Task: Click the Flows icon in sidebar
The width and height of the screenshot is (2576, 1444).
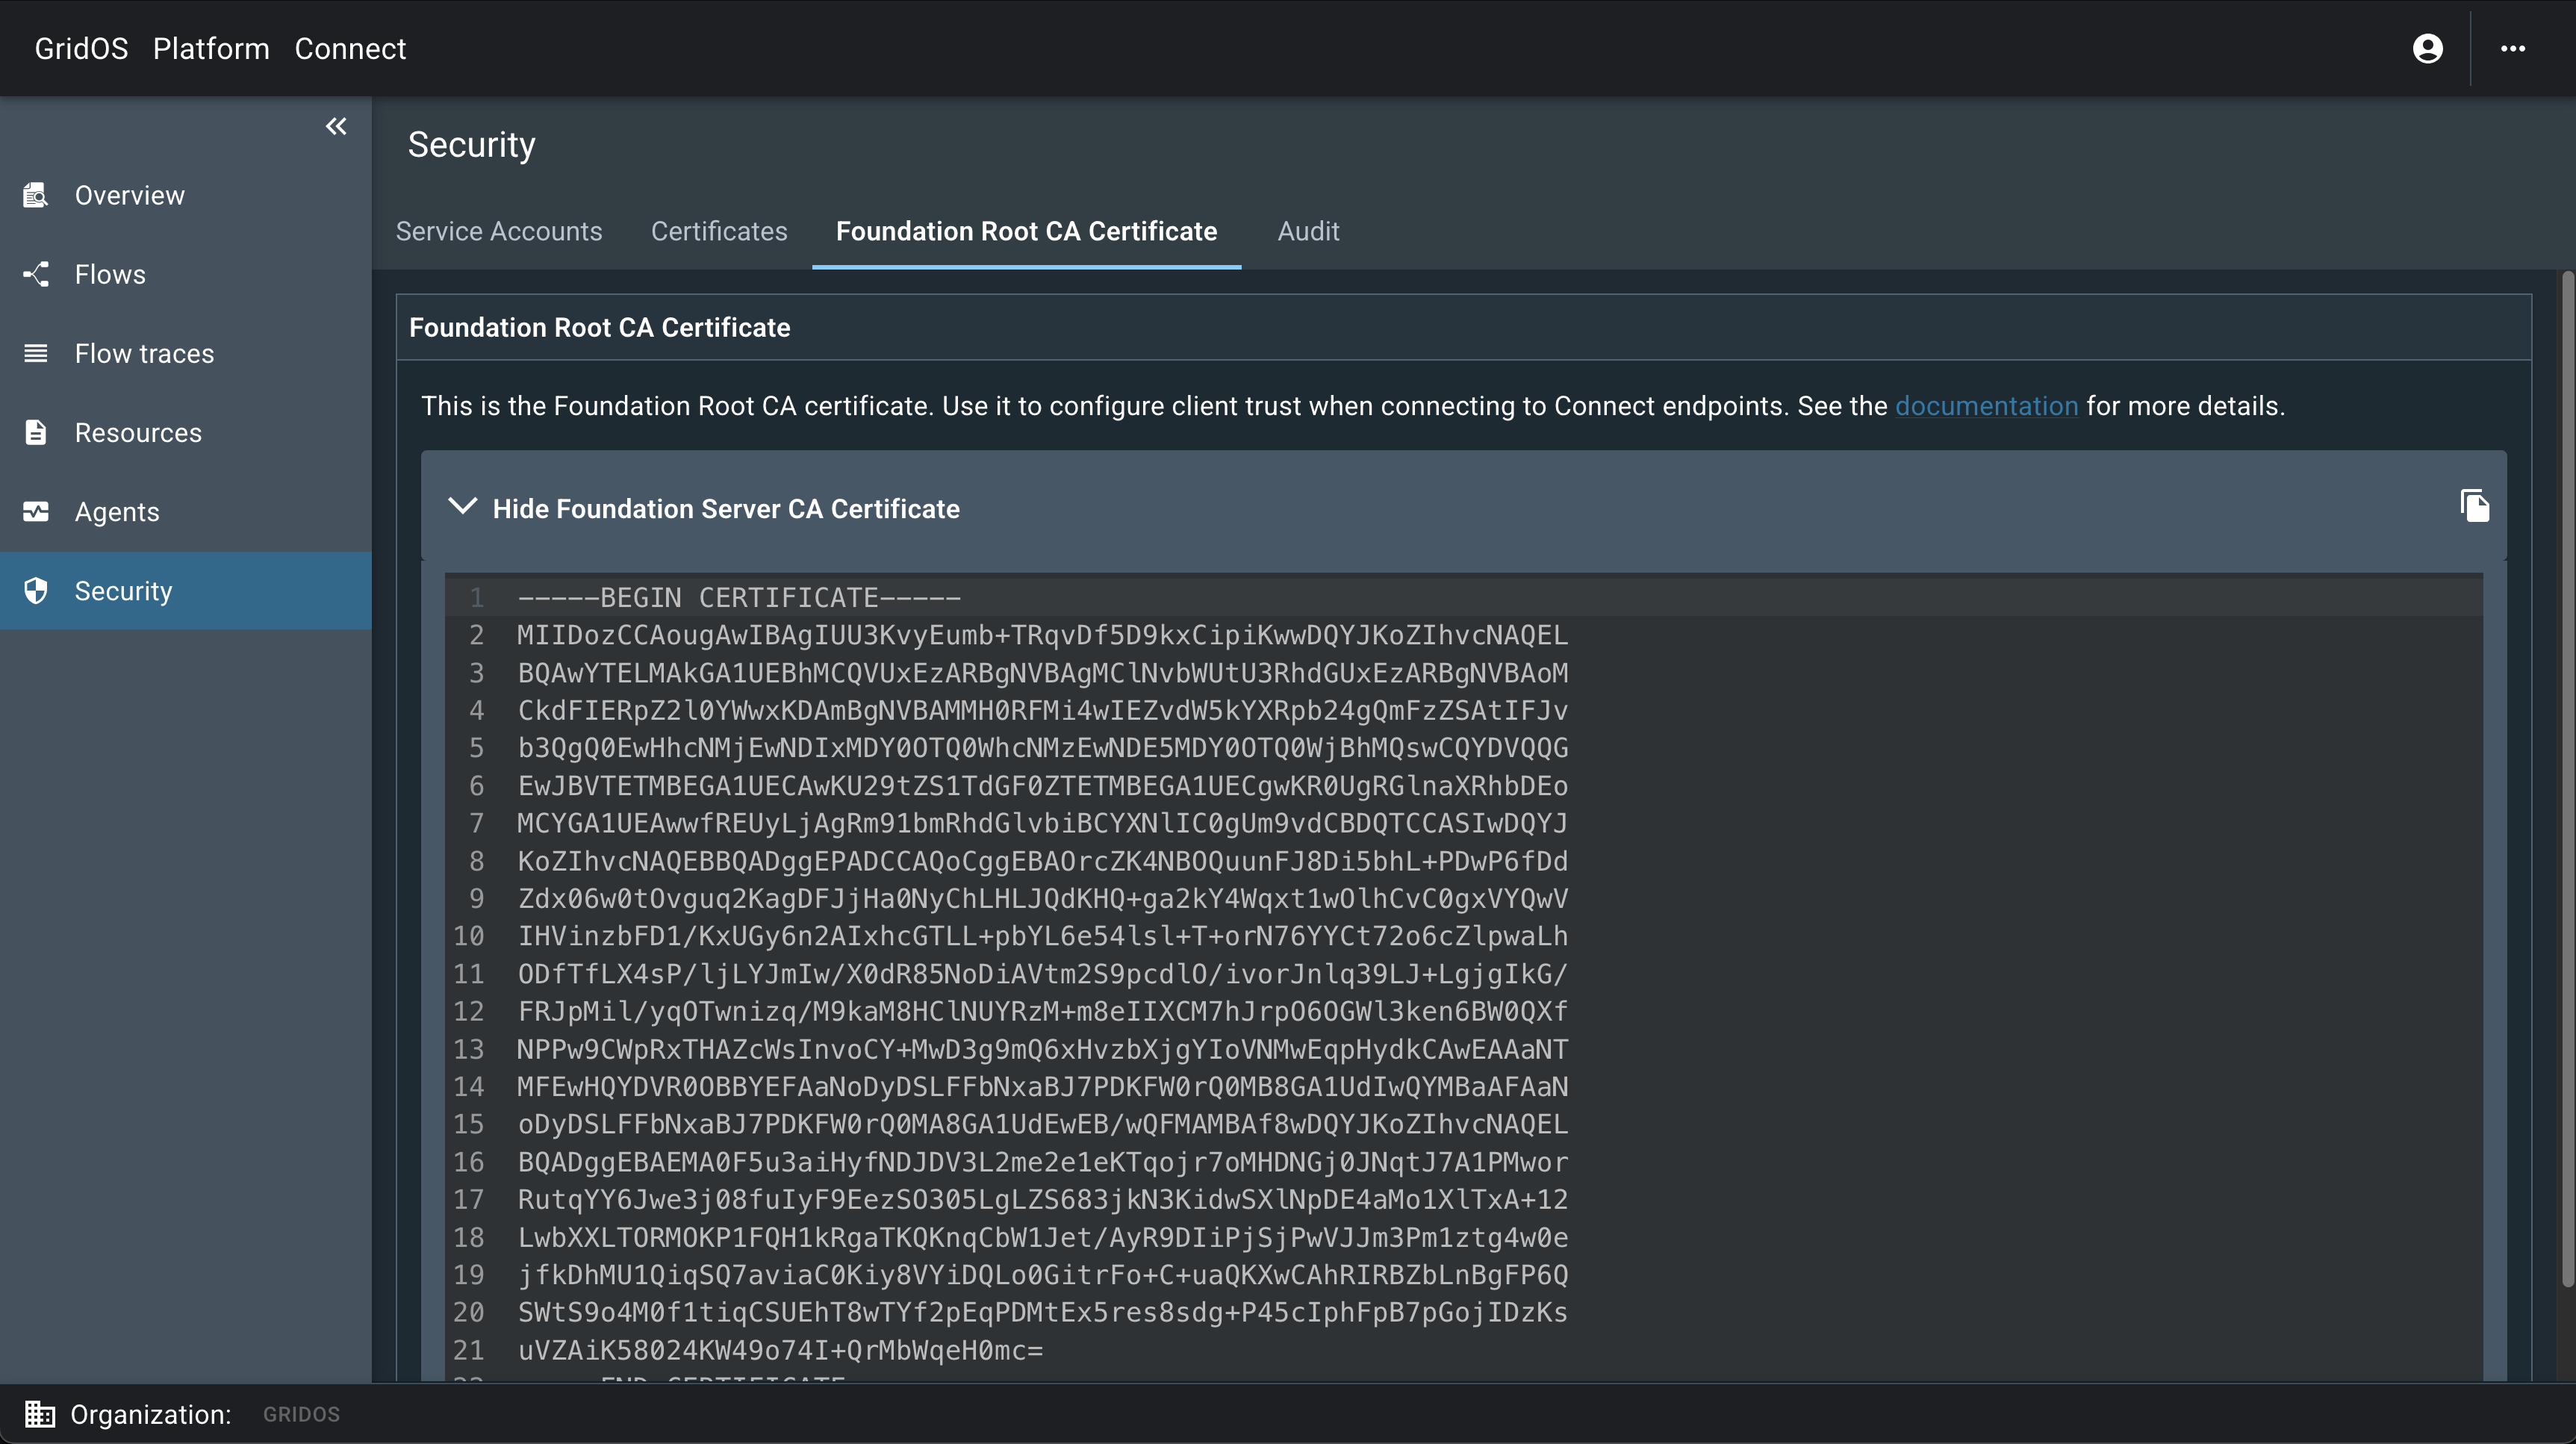Action: pos(36,273)
